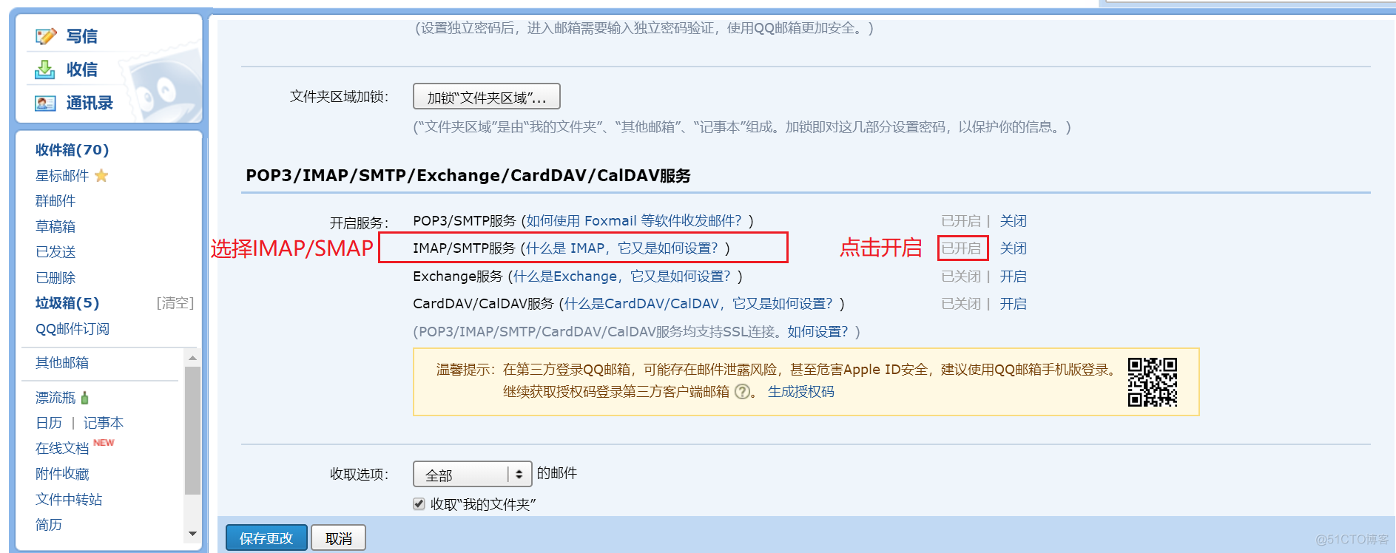Click the QR code image

(x=1152, y=382)
